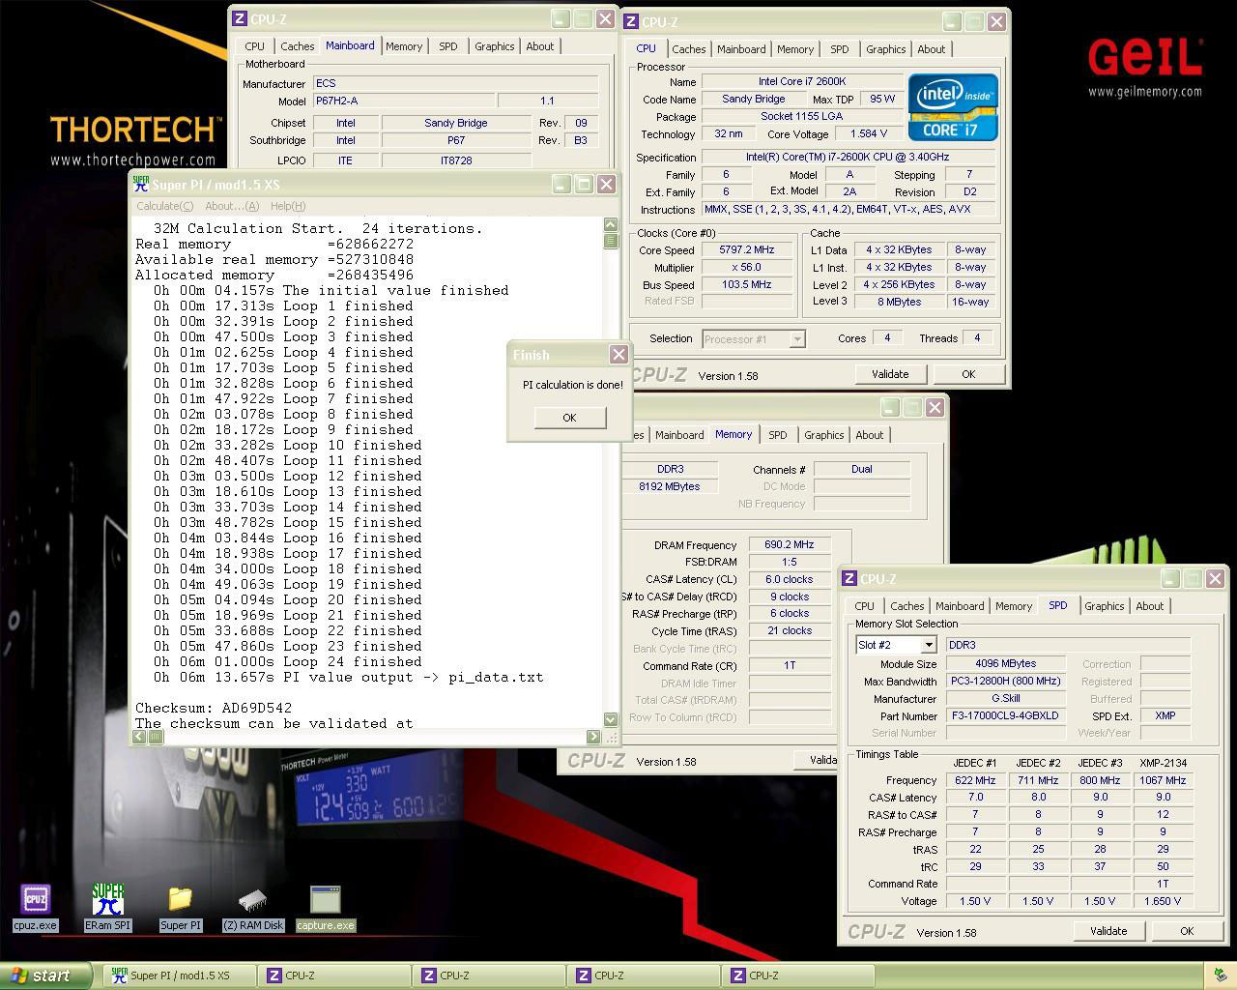Expand the Slot #2 memory slot dropdown
1237x990 pixels.
[928, 645]
